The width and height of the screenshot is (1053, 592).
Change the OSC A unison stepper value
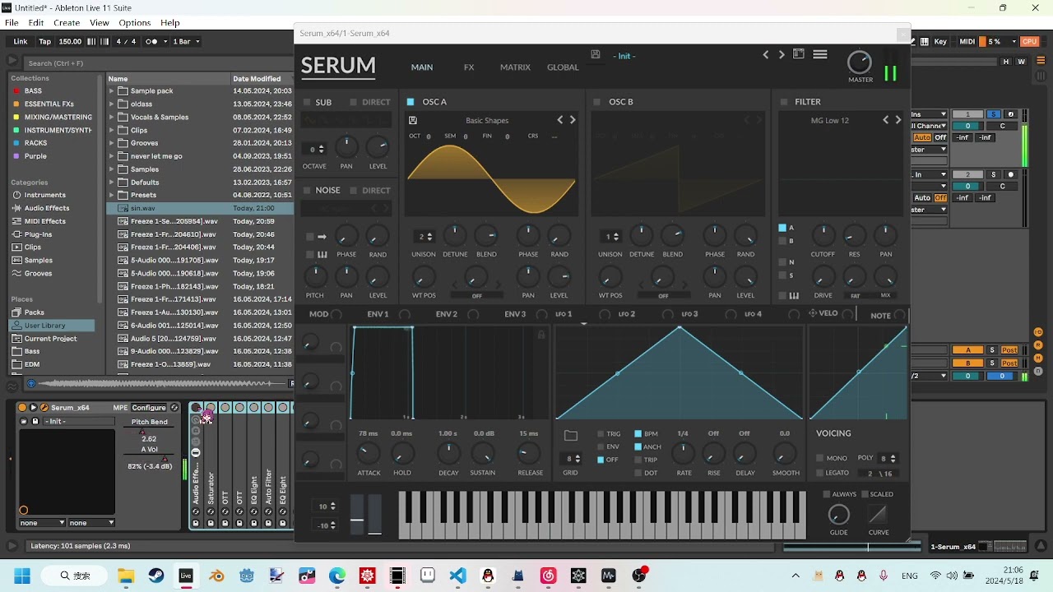(424, 237)
